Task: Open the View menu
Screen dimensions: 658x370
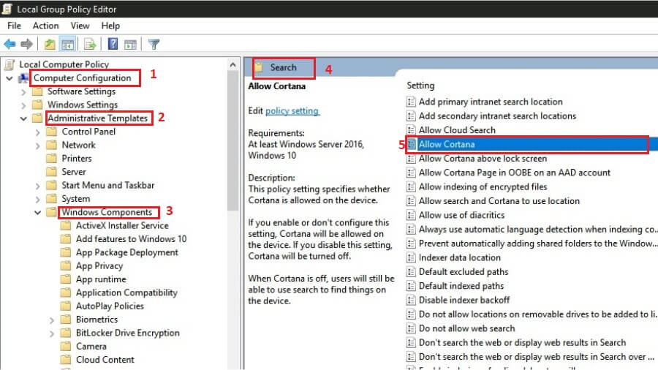Action: [80, 26]
